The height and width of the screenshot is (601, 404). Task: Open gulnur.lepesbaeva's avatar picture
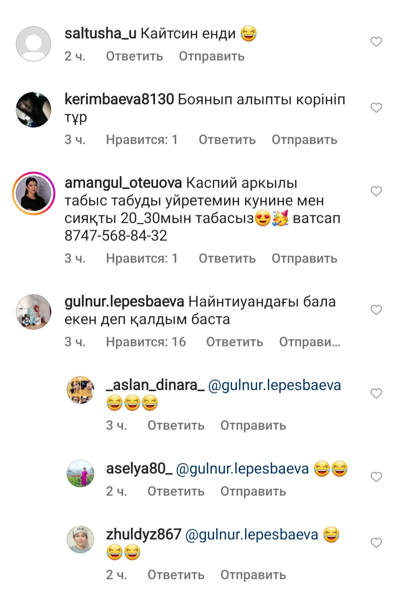[x=34, y=312]
